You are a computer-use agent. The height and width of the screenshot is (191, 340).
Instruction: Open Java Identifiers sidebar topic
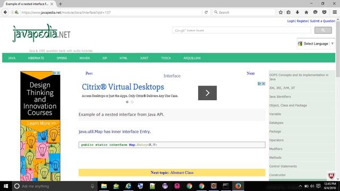point(280,97)
